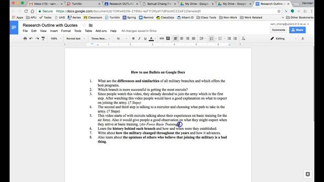Open the Class Tools bookmark folder
The height and width of the screenshot is (182, 324).
[x=206, y=18]
